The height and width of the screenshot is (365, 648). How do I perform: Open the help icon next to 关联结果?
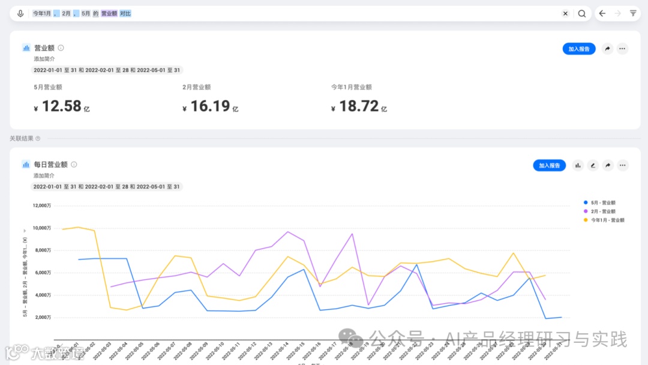pos(38,138)
